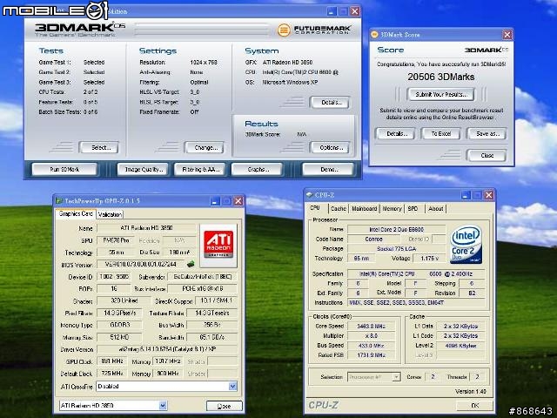This screenshot has width=557, height=418.
Task: Click Change button under Settings
Action: 205,147
